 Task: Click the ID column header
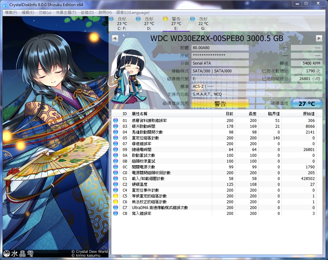(x=125, y=114)
